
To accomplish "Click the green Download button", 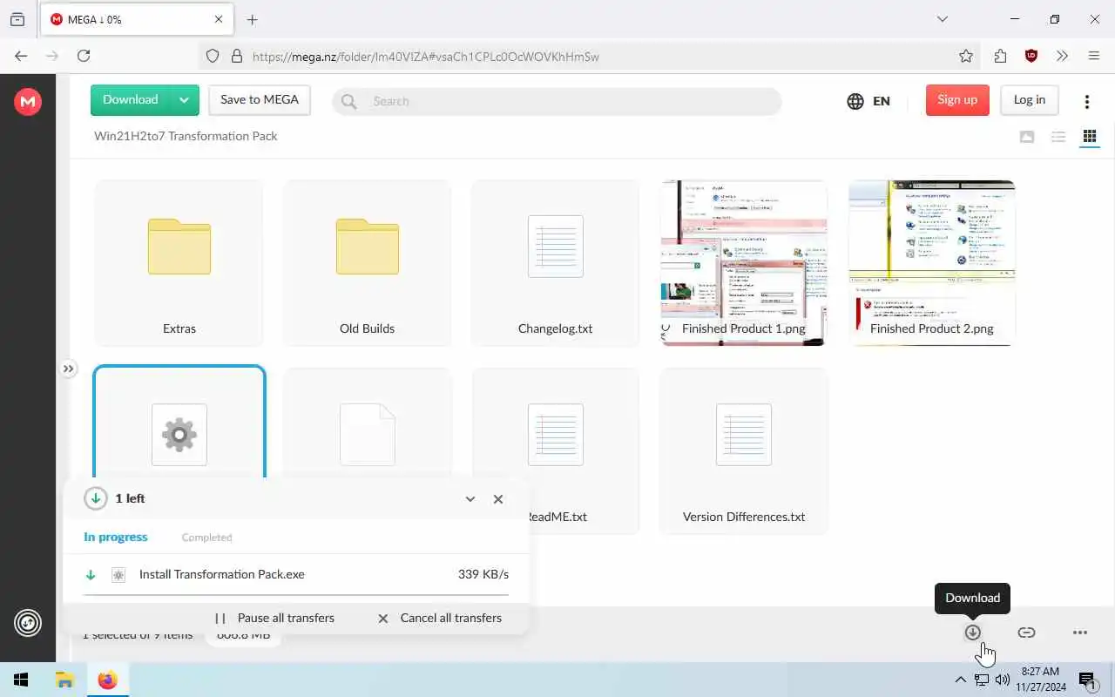I will tap(131, 100).
